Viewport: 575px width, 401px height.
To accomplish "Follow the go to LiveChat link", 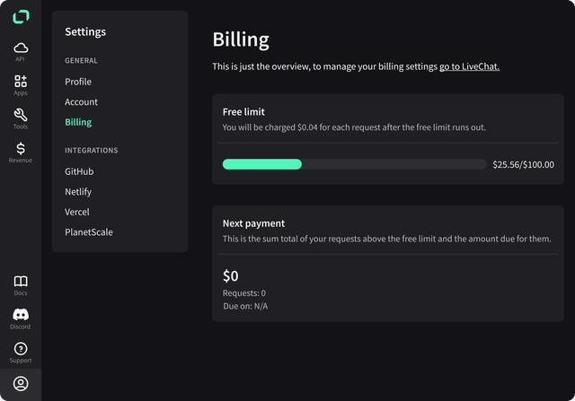I will click(x=469, y=66).
